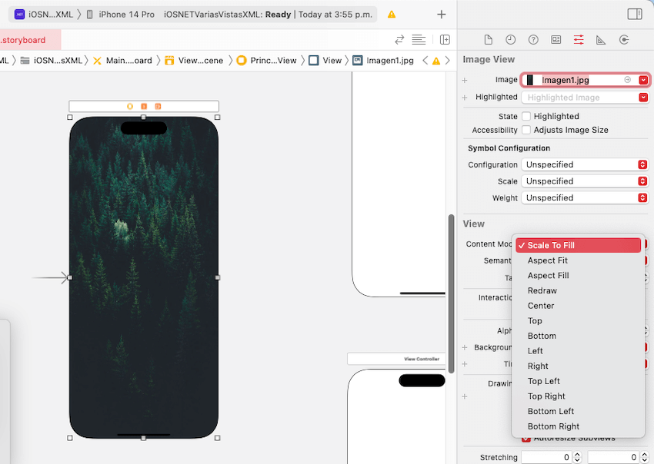Show the File inspector
Image resolution: width=654 pixels, height=464 pixels.
(489, 39)
